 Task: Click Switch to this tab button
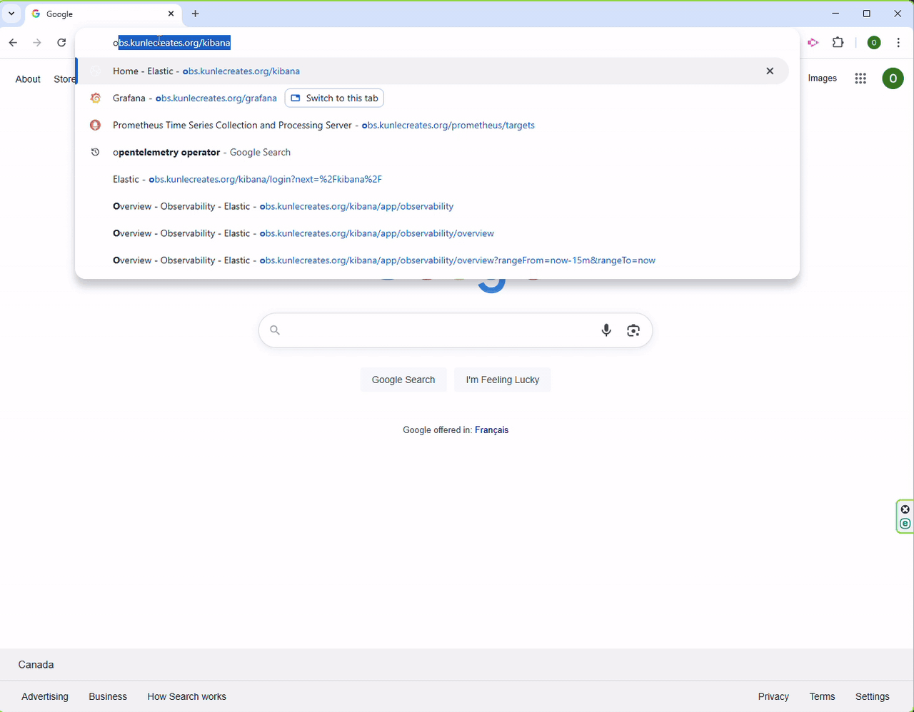point(334,98)
